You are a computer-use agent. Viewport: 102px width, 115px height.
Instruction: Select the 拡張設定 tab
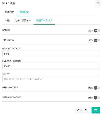[x=24, y=12]
